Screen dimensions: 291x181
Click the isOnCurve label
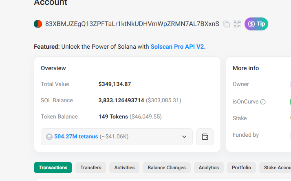(x=245, y=102)
